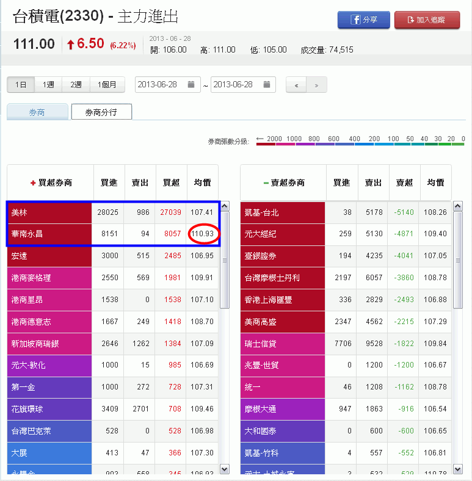This screenshot has height=481, width=472.
Task: Click the 成交量: 74,515 volume text
Action: (x=327, y=50)
